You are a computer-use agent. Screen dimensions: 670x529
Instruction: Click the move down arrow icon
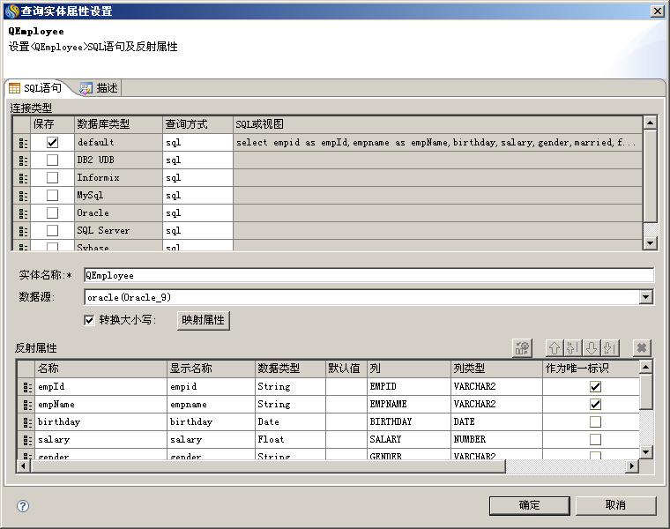click(592, 348)
